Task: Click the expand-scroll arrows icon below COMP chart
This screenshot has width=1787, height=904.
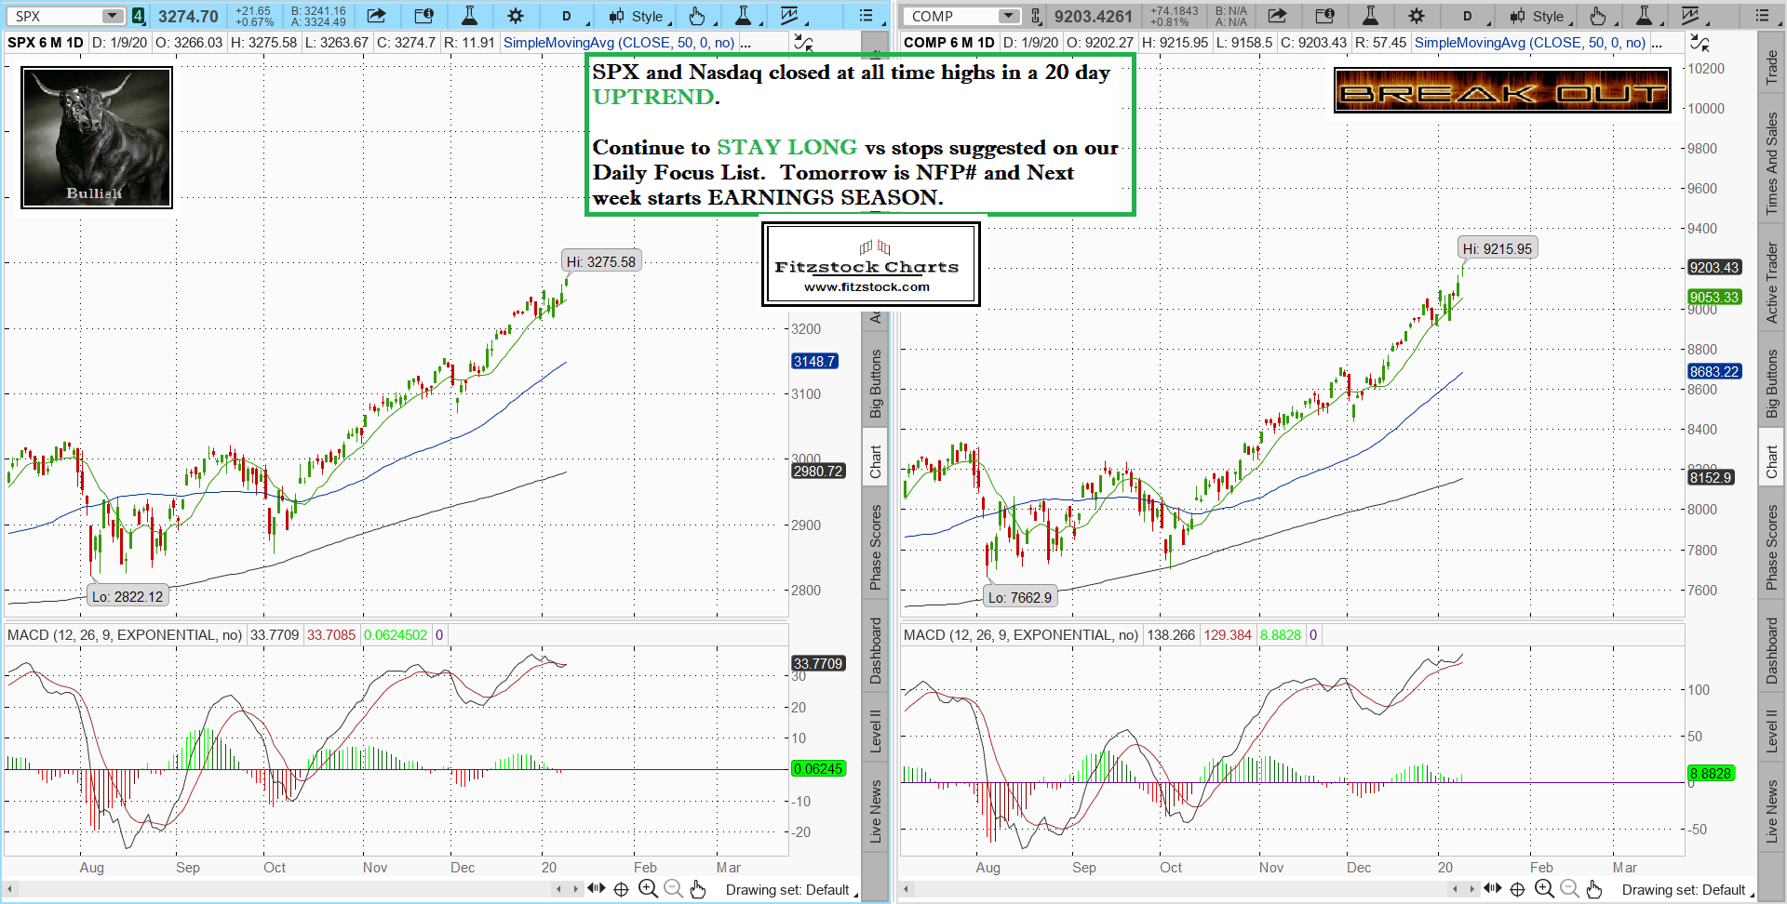Action: click(x=1492, y=889)
